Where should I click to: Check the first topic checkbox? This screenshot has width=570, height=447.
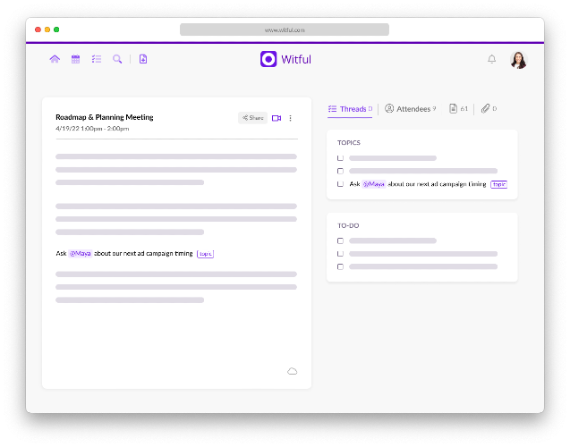340,158
